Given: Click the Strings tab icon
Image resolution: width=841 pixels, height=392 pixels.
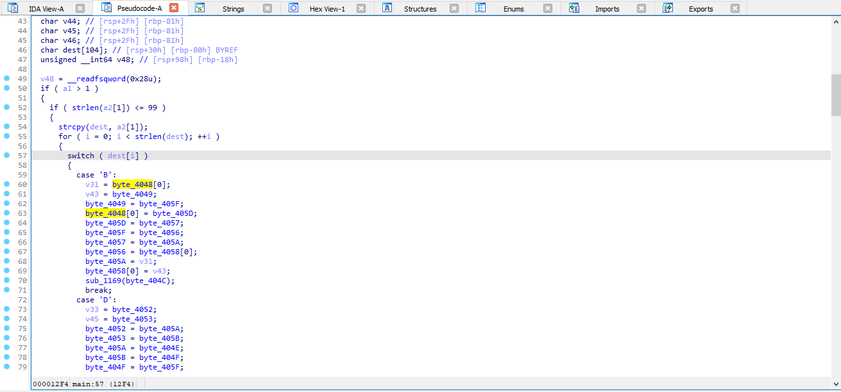Looking at the screenshot, I should click(200, 8).
